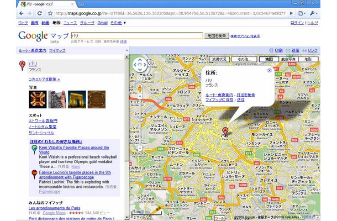Open the fourth brown ornamental photo thumbnail
This screenshot has width=337, height=221.
tap(97, 99)
